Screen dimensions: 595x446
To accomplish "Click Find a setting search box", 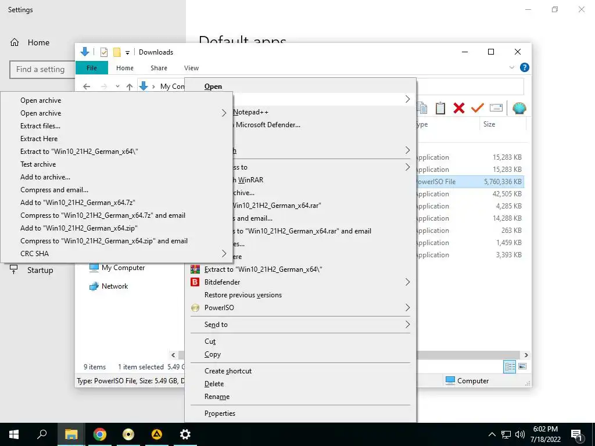I will tap(42, 70).
